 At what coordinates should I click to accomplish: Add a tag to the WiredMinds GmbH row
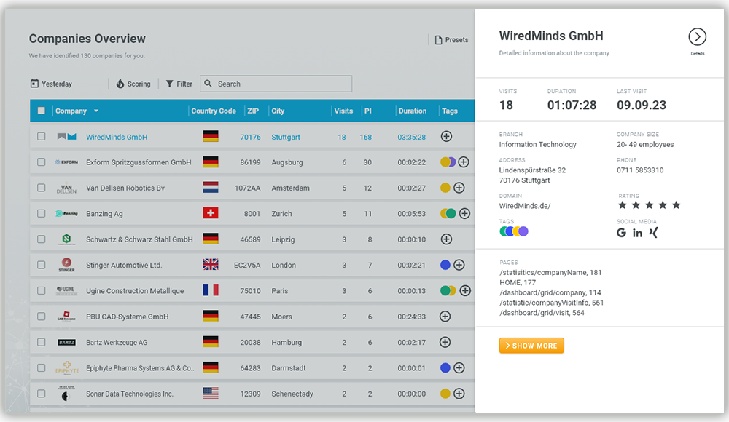tap(446, 137)
